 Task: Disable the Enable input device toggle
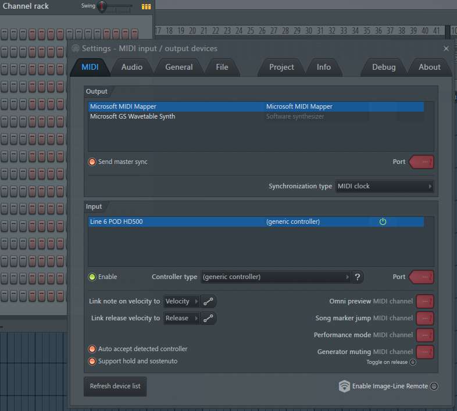coord(92,277)
